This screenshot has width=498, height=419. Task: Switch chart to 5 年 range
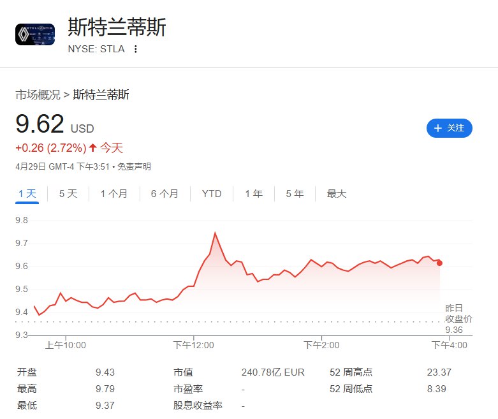(x=295, y=193)
